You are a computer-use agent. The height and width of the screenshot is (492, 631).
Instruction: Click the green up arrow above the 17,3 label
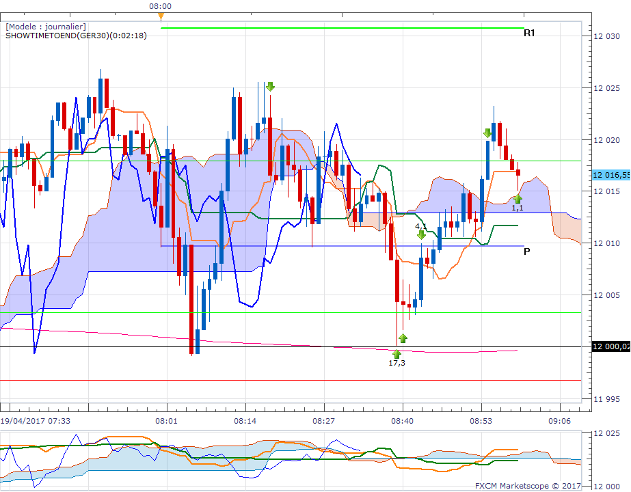(x=397, y=354)
